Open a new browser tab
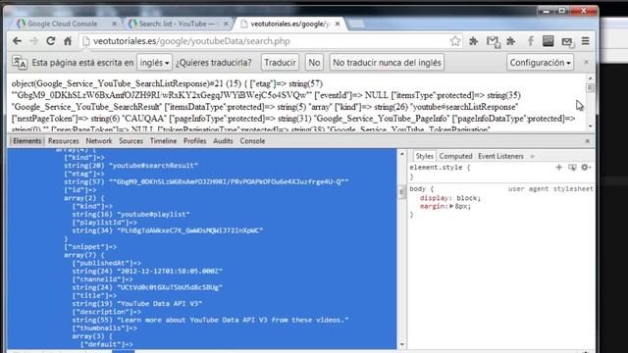 pos(356,24)
